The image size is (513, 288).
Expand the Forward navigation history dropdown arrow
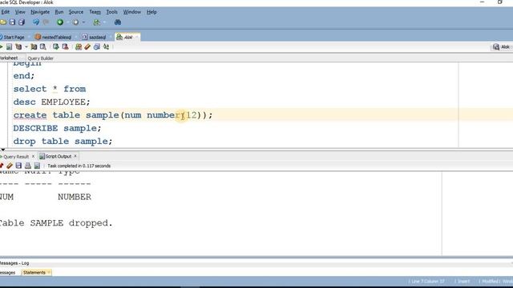(x=83, y=22)
